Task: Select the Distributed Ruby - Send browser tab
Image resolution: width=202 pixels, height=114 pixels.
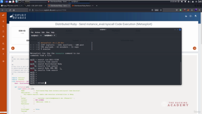Action: 59,6
